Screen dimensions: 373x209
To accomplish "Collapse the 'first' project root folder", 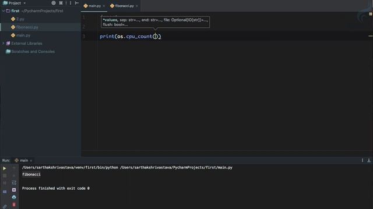I will coord(3,11).
